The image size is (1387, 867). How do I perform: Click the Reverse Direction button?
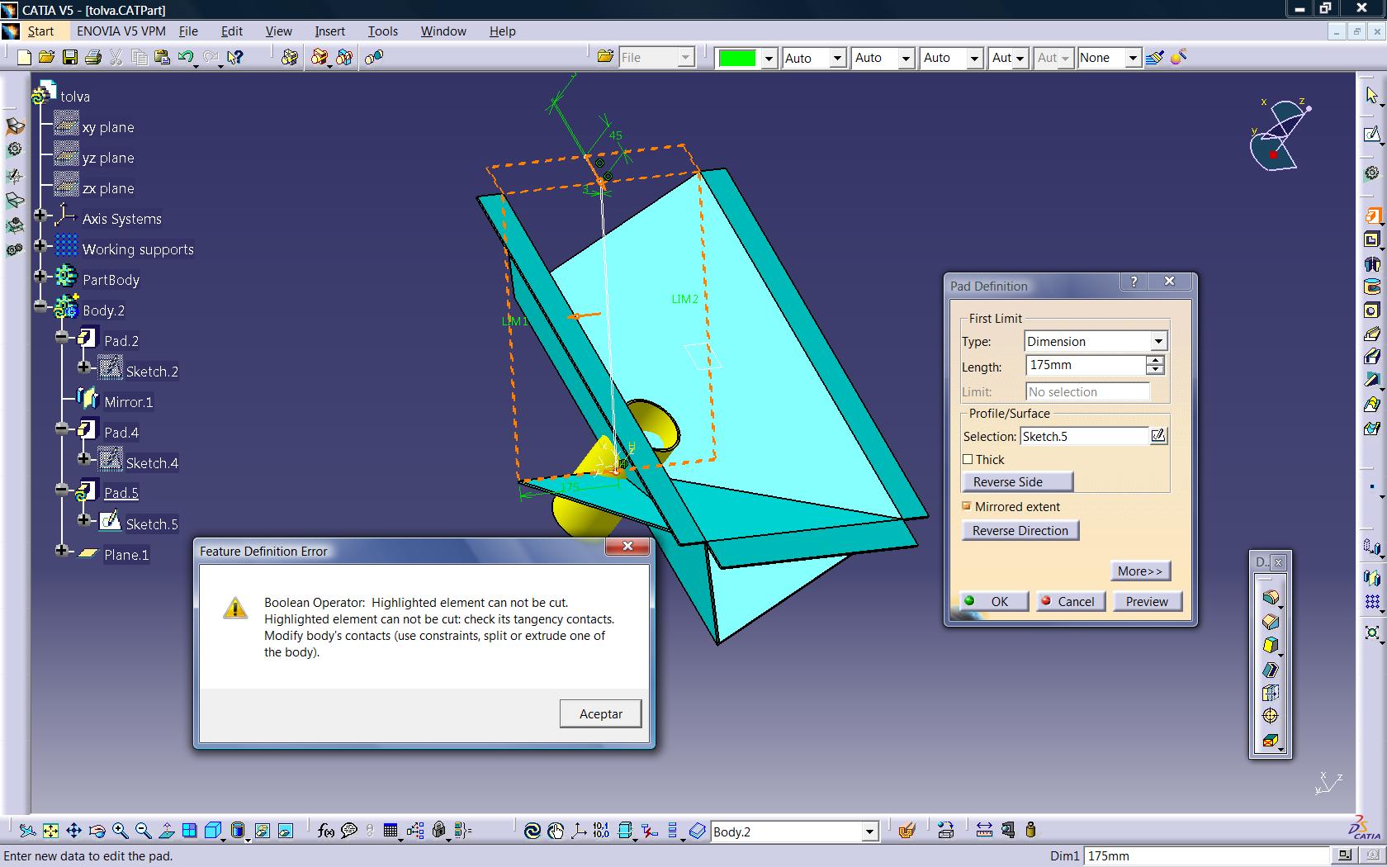(1020, 530)
